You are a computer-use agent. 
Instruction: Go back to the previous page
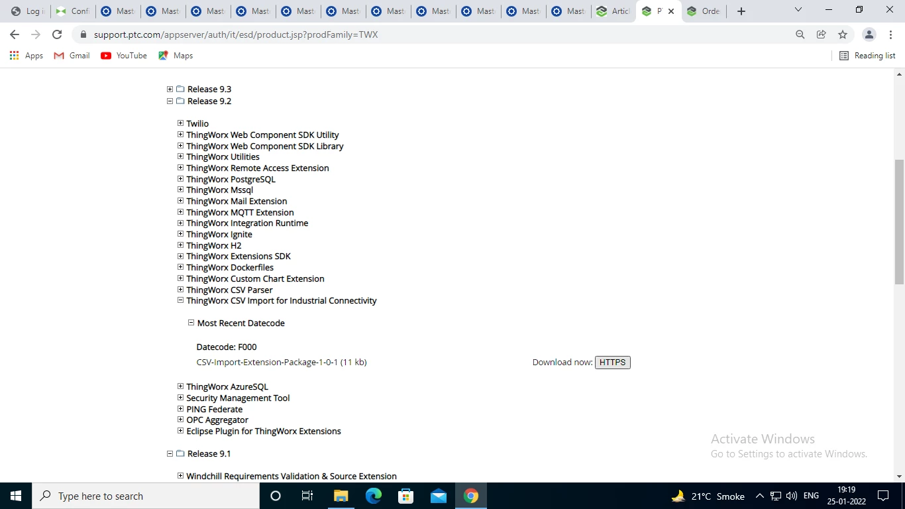pos(15,34)
